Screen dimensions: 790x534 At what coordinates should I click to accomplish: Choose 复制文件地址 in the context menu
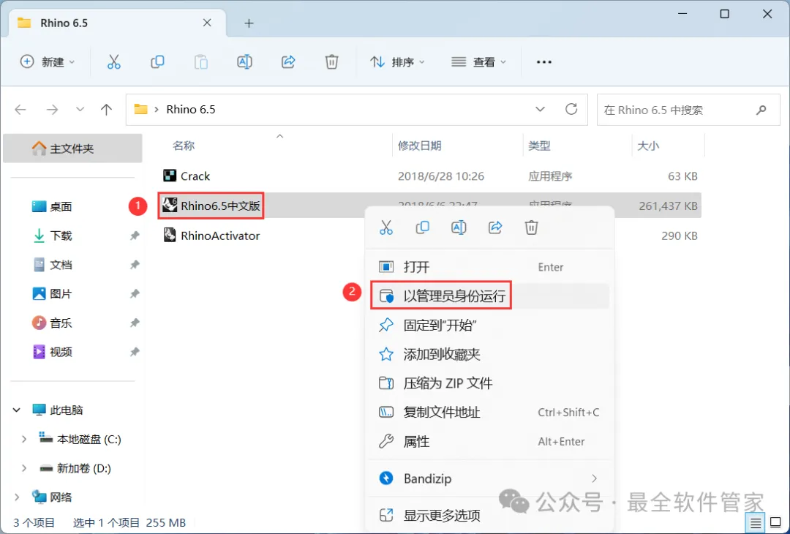[489, 413]
